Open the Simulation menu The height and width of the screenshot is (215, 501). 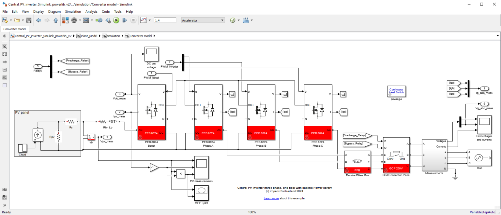(73, 11)
